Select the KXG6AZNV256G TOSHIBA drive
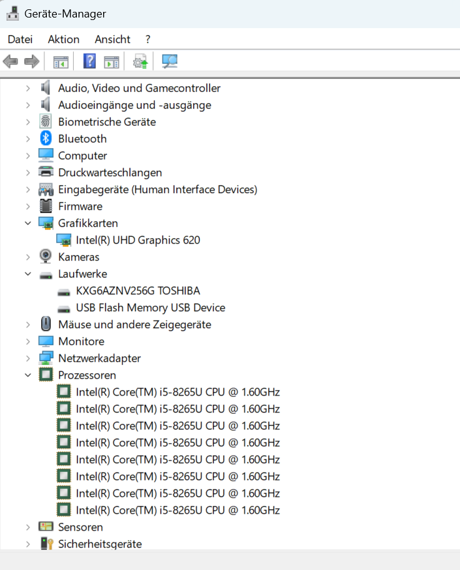The width and height of the screenshot is (460, 570). tap(138, 291)
